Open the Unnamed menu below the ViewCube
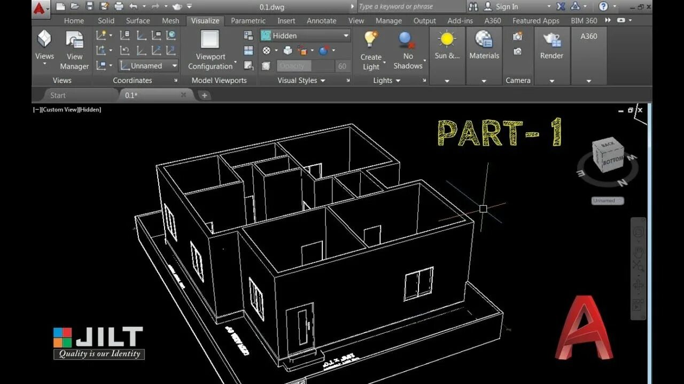This screenshot has height=384, width=684. (608, 201)
